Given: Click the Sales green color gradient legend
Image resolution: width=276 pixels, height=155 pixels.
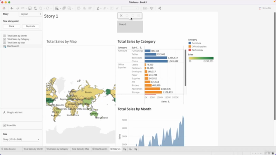Looking at the screenshot, I should 201,58.
